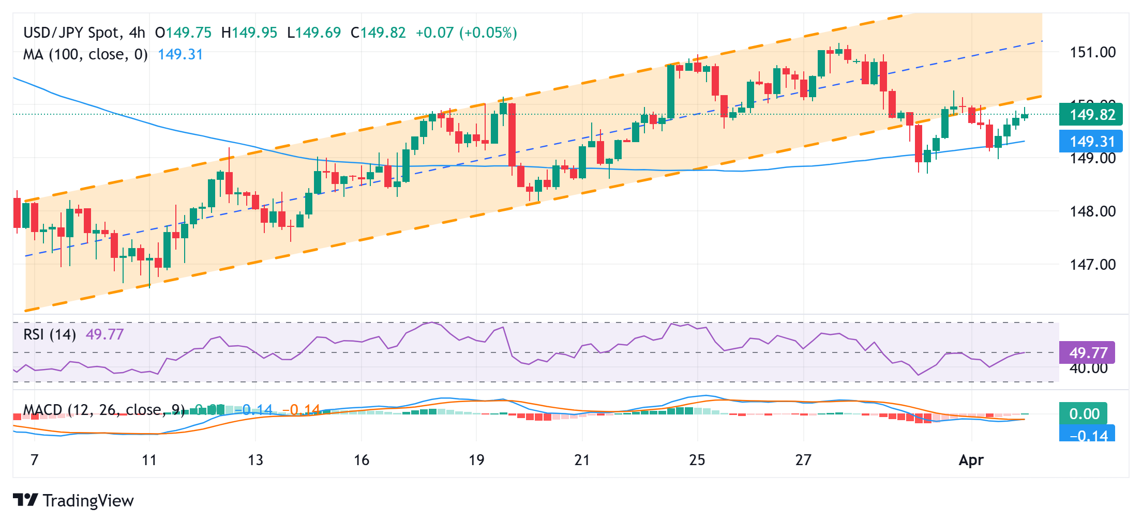Click the purple 49.77 RSI value tag
This screenshot has height=523, width=1142.
tap(1087, 352)
